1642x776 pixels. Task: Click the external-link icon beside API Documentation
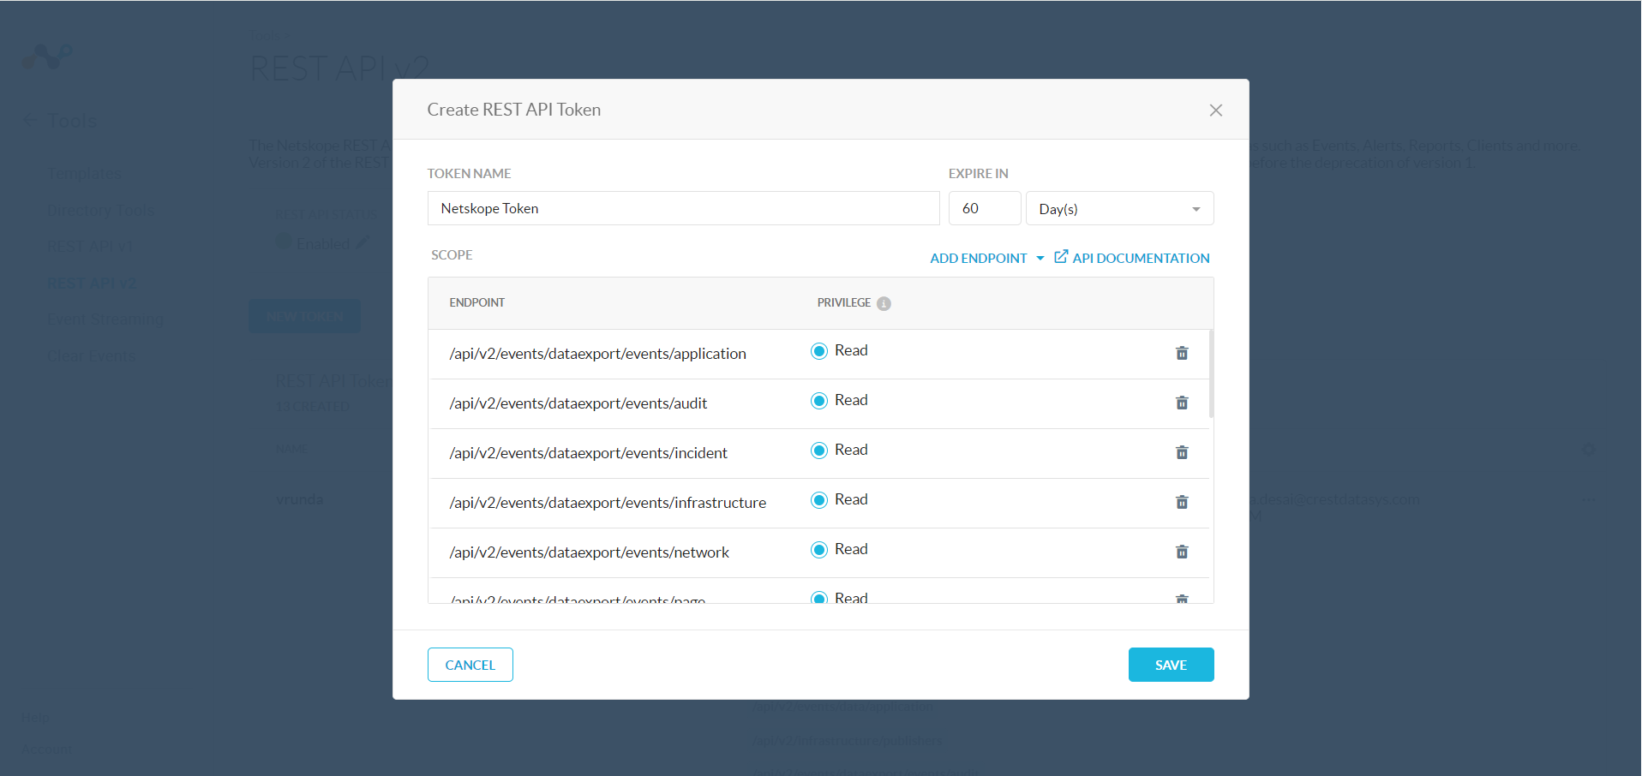click(1061, 257)
